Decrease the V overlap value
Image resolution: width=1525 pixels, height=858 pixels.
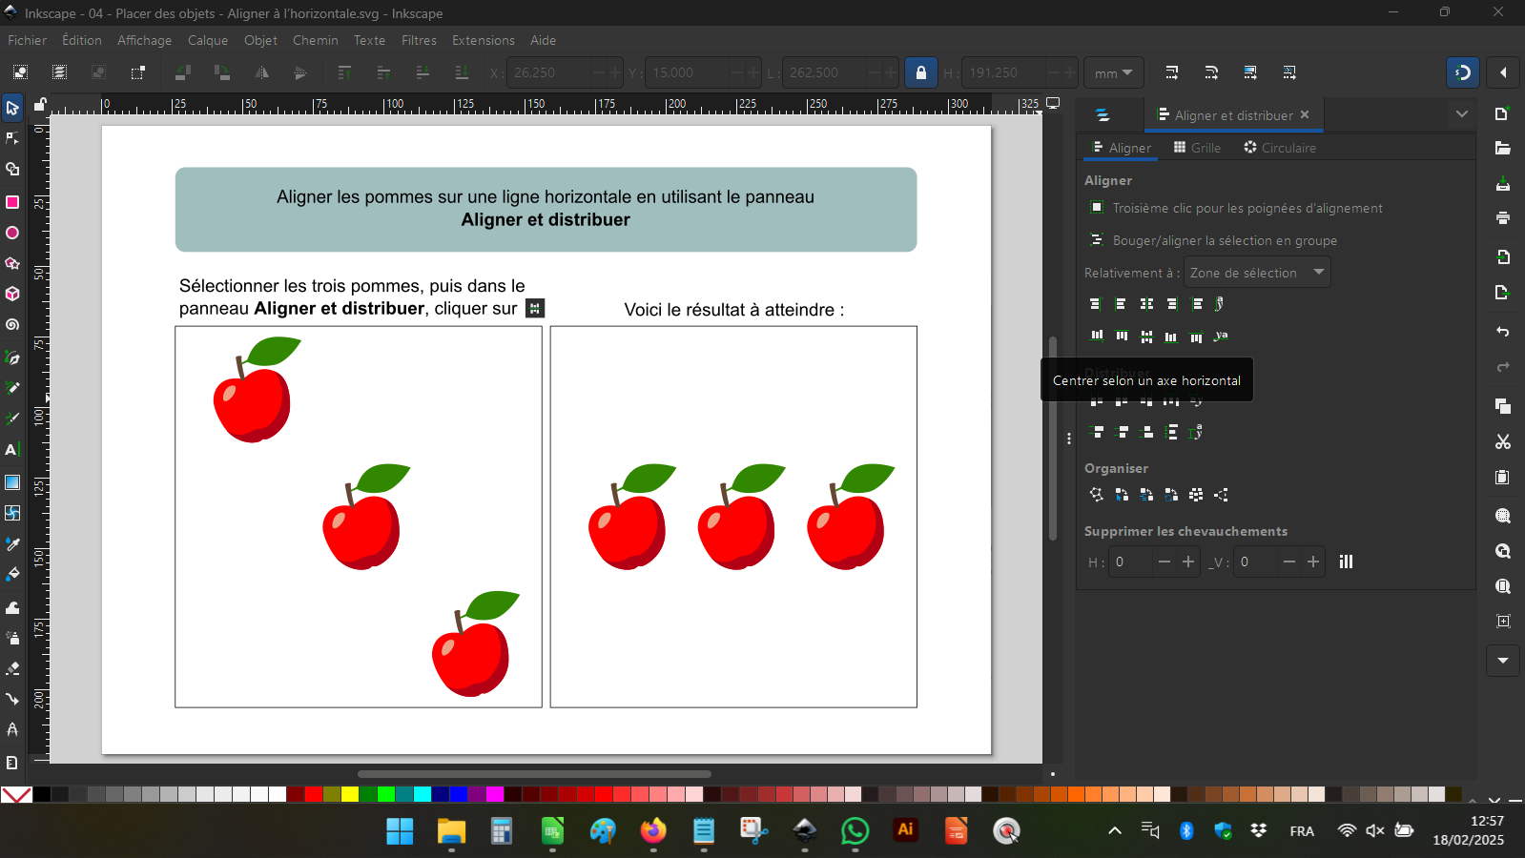1289,562
